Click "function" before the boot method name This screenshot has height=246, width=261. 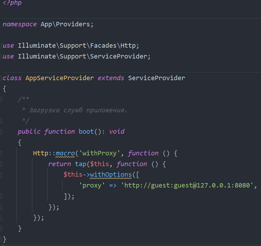coord(59,132)
